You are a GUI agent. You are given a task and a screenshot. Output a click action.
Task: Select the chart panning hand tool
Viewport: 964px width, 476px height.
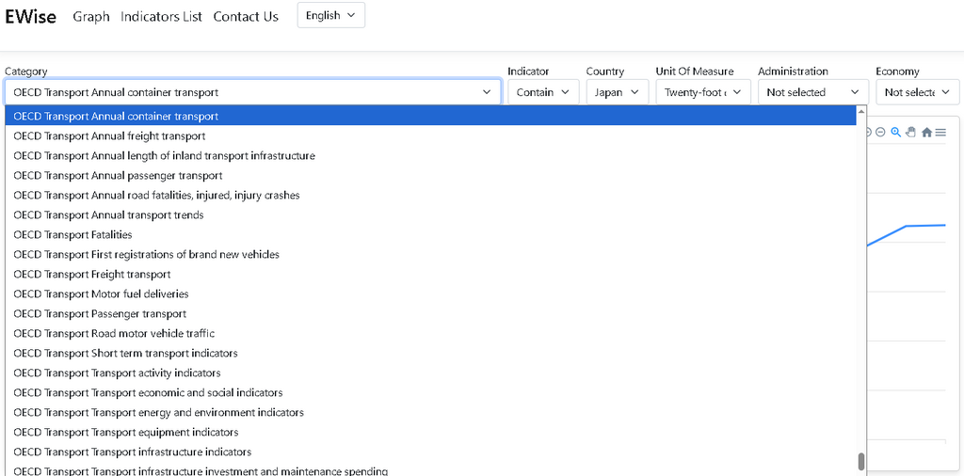coord(911,132)
